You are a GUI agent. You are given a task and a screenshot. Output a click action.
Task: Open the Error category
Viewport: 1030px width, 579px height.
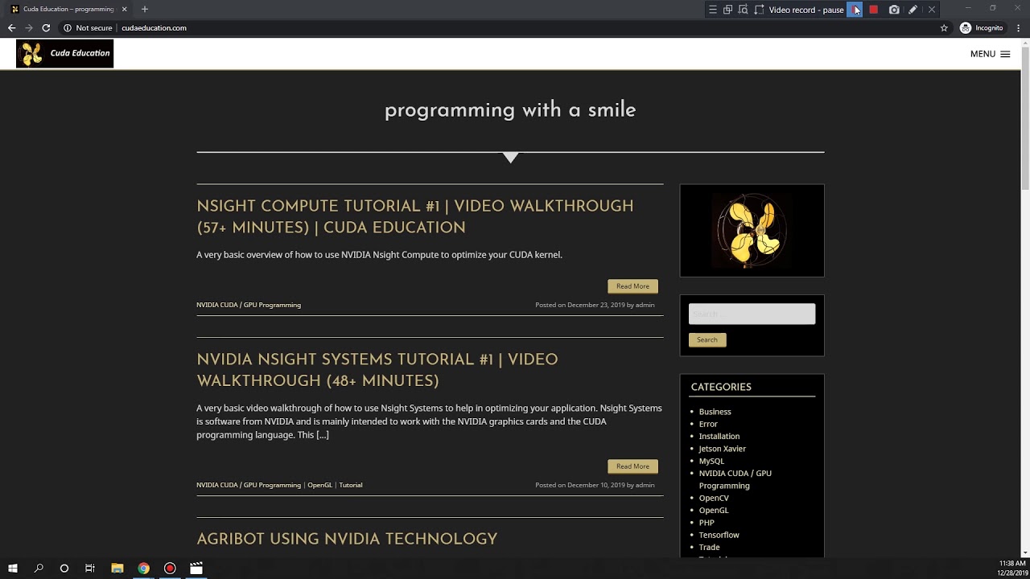click(708, 424)
